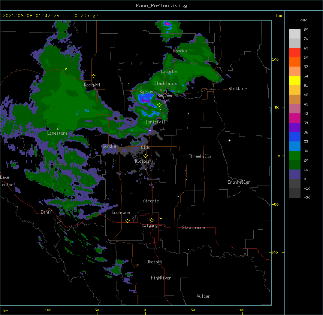Select the yellow diamond marker southeast of RedDeer
323x315 pixels.
[160, 105]
